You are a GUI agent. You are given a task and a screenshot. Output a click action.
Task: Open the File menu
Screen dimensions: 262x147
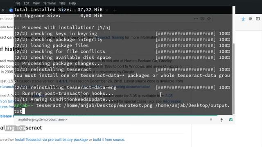[x=18, y=3]
